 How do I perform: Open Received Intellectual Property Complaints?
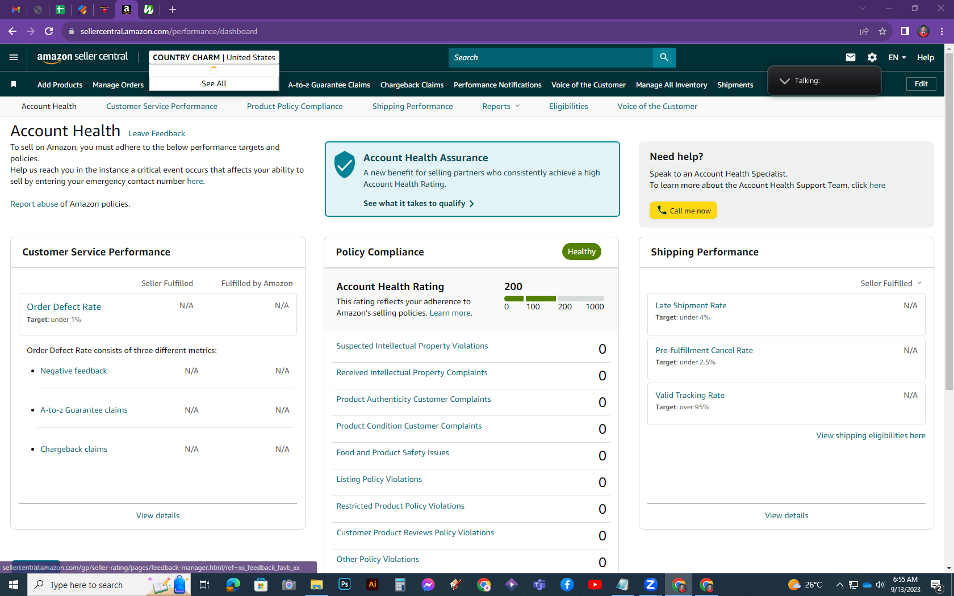(x=412, y=372)
